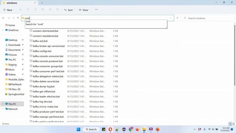Click the Share icon in the toolbar
236x133 pixels.
click(x=50, y=10)
